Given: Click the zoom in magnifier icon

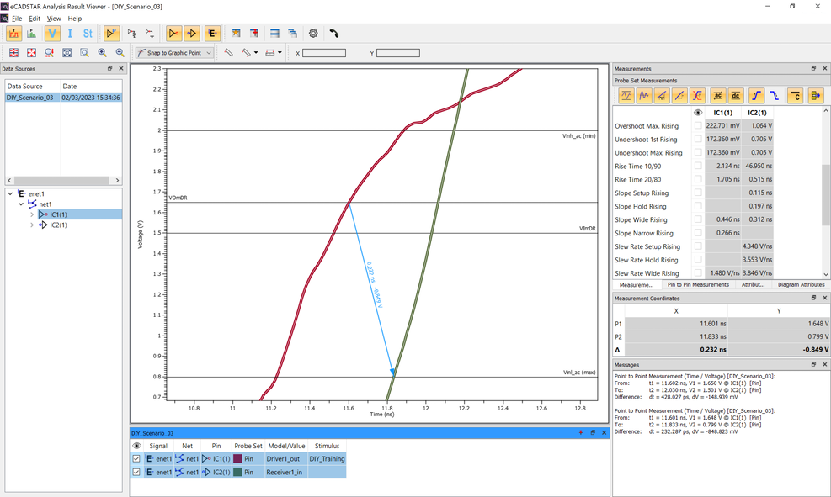Looking at the screenshot, I should pyautogui.click(x=103, y=53).
